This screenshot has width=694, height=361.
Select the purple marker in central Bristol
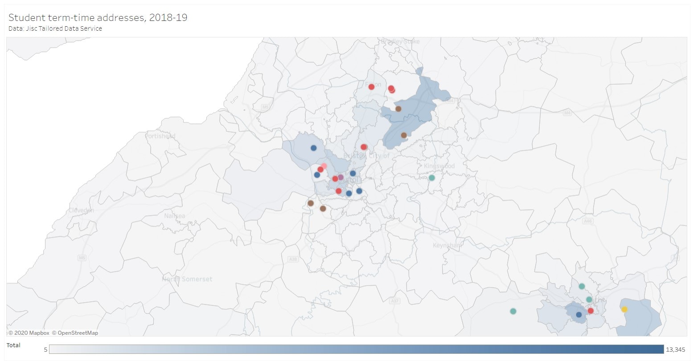341,177
